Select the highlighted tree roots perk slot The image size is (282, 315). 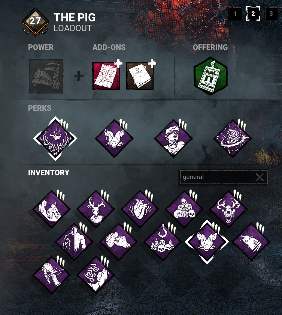[55, 139]
